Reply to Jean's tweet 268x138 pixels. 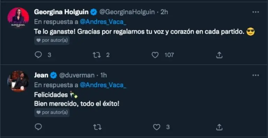click(x=38, y=127)
